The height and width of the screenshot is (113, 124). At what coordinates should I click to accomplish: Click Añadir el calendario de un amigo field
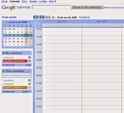[x=17, y=75]
